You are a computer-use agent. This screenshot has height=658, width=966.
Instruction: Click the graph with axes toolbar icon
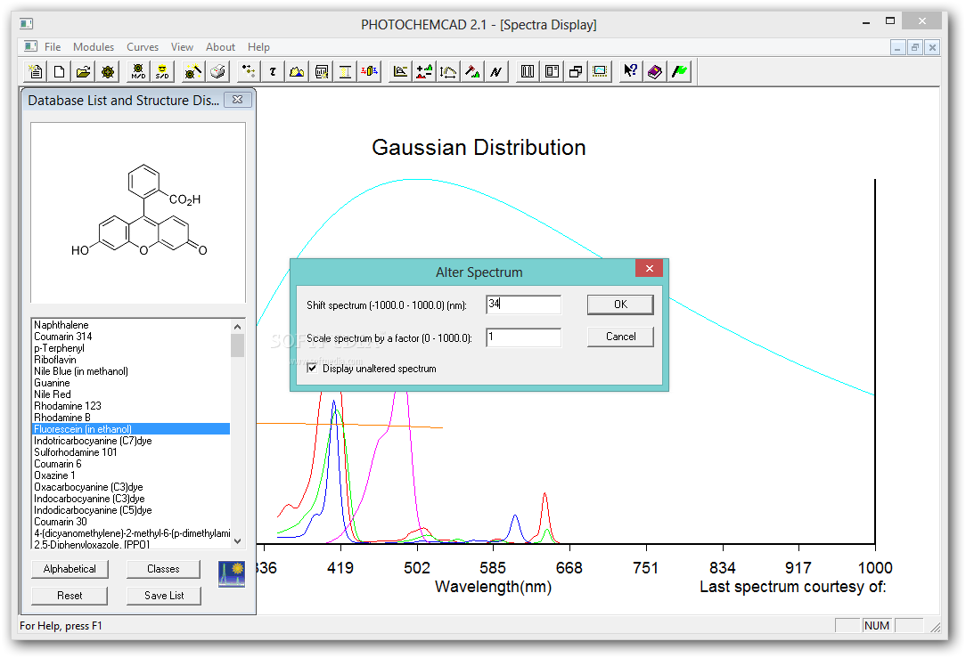point(400,71)
